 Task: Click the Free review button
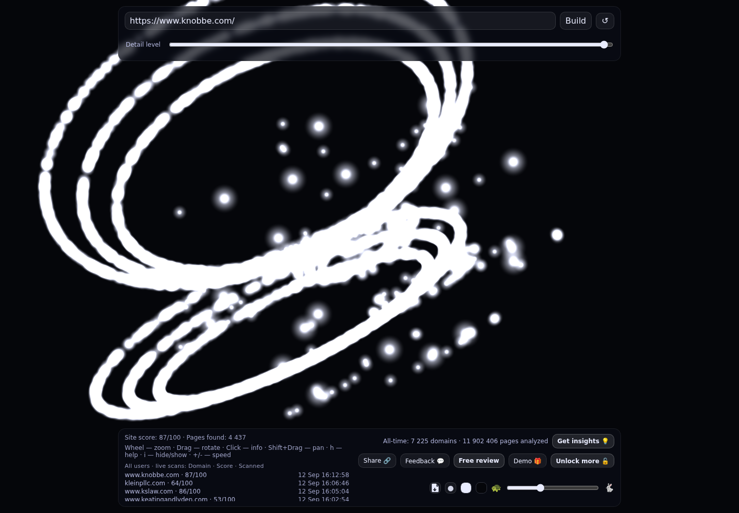479,461
